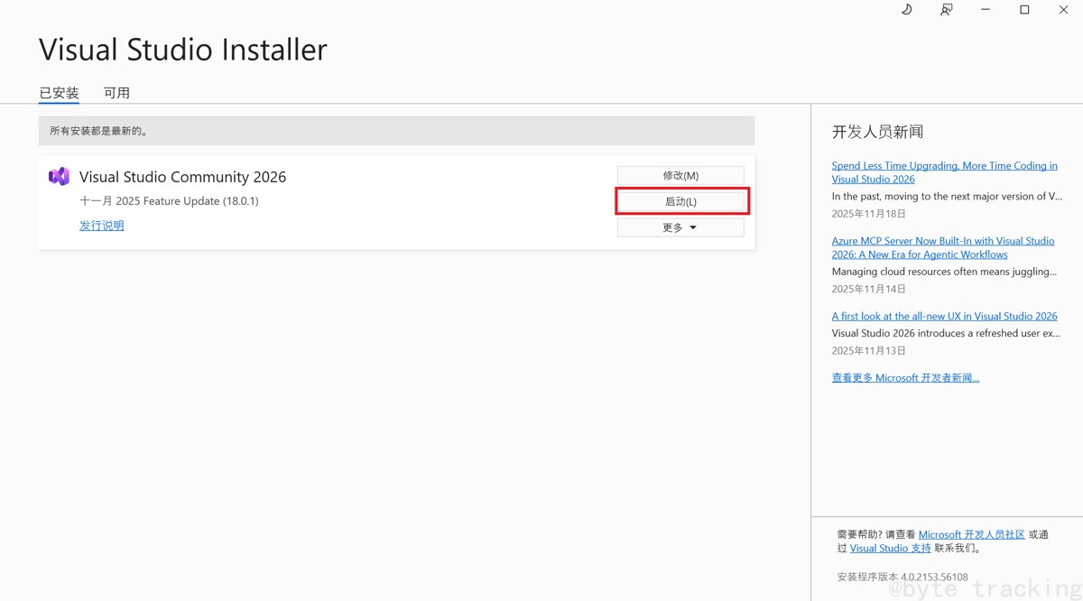Maximize the installer window
This screenshot has height=601, width=1083.
(1024, 10)
